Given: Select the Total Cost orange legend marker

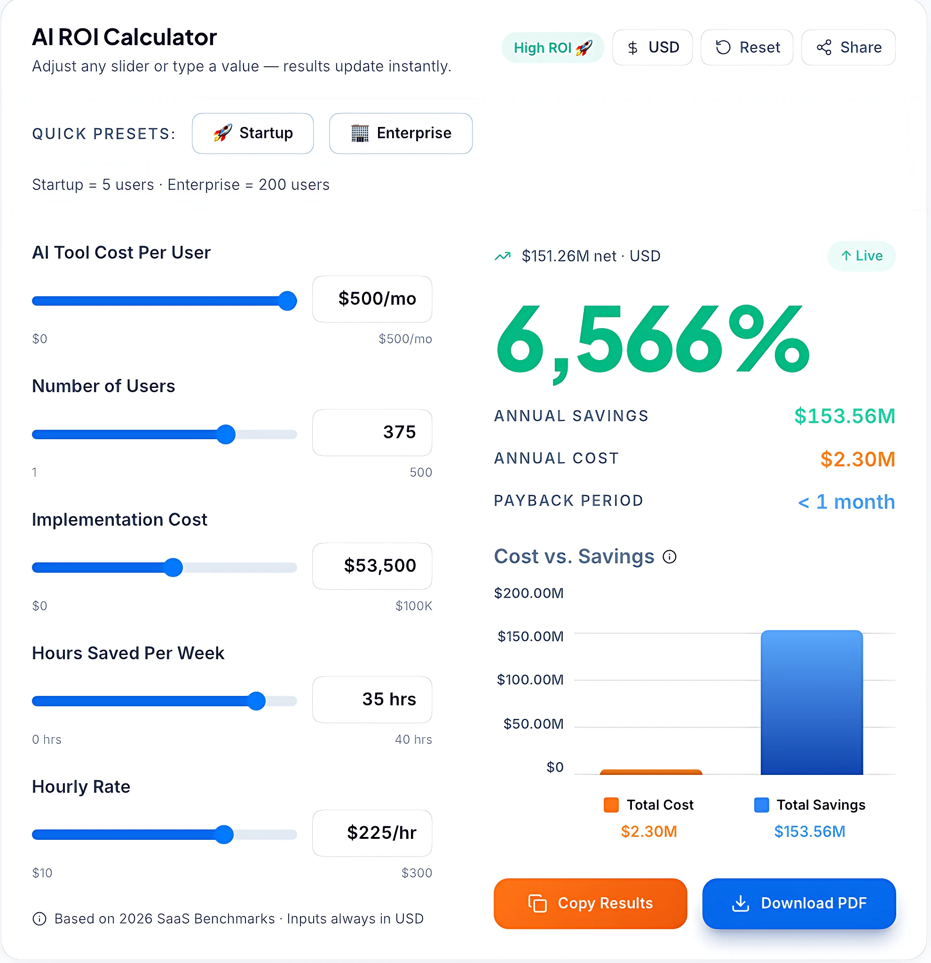Looking at the screenshot, I should 611,805.
